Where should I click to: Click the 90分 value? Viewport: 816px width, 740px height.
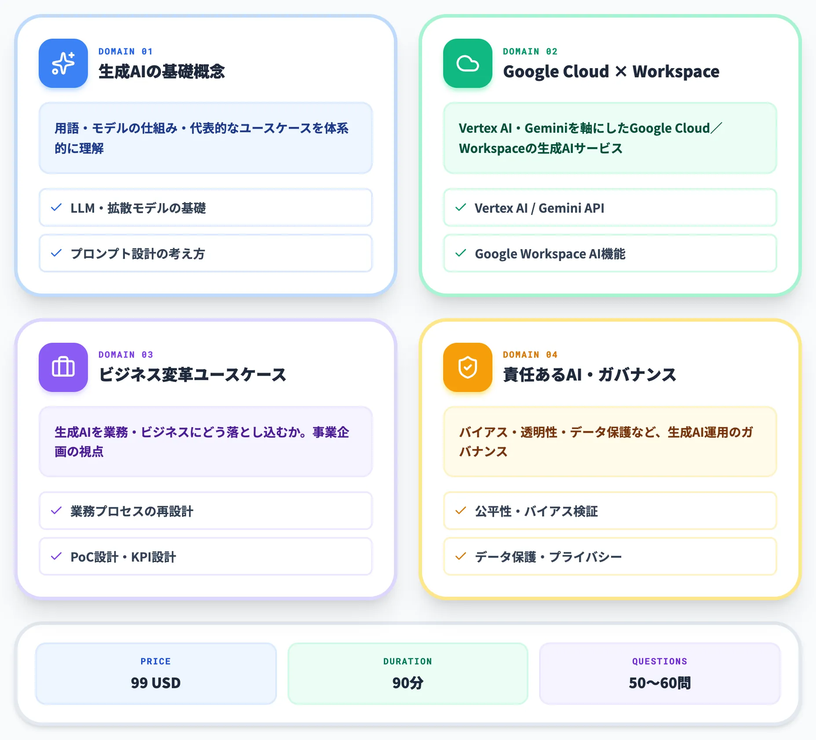pyautogui.click(x=408, y=683)
